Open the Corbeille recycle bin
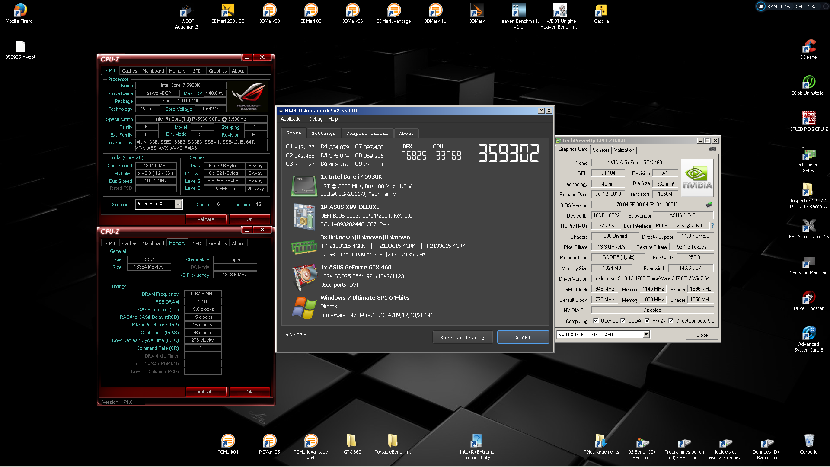This screenshot has height=467, width=830. point(809,444)
